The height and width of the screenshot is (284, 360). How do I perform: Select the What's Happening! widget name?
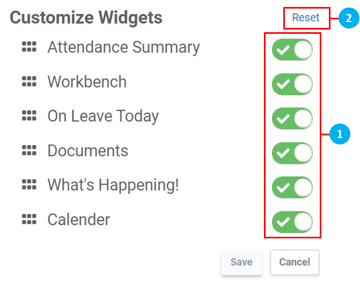click(113, 185)
